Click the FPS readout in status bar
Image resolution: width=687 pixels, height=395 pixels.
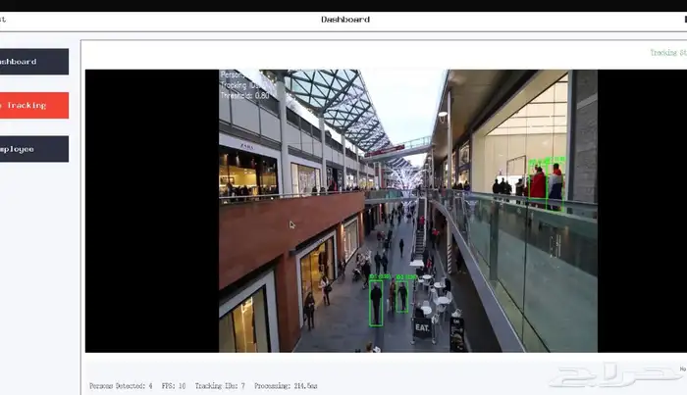174,386
